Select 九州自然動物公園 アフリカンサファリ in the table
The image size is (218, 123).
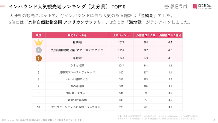[x=77, y=50]
